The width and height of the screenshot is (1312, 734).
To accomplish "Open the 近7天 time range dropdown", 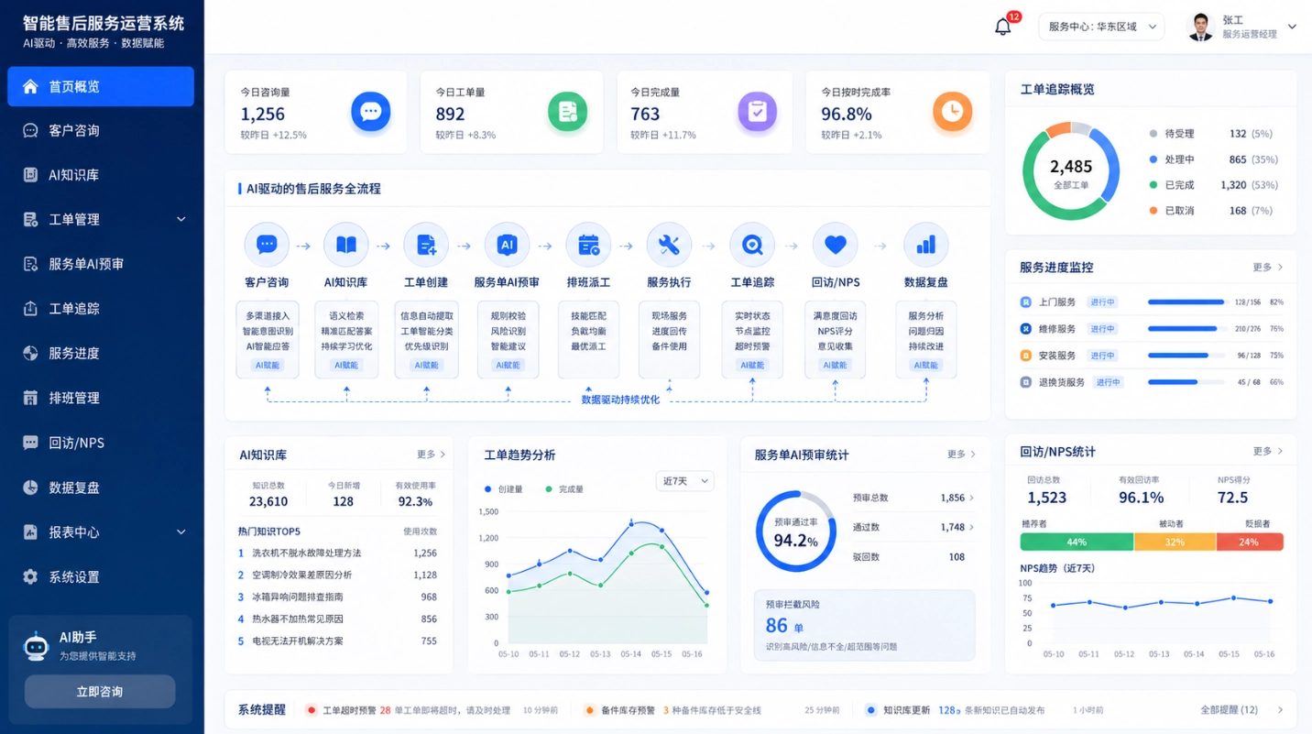I will click(685, 481).
